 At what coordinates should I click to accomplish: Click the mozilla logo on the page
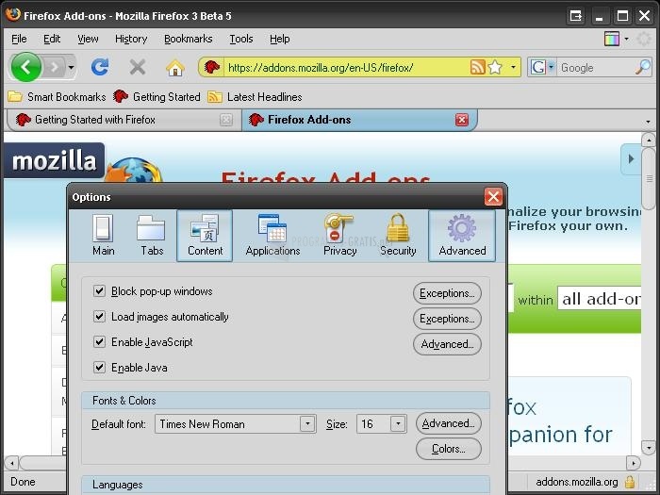(55, 161)
